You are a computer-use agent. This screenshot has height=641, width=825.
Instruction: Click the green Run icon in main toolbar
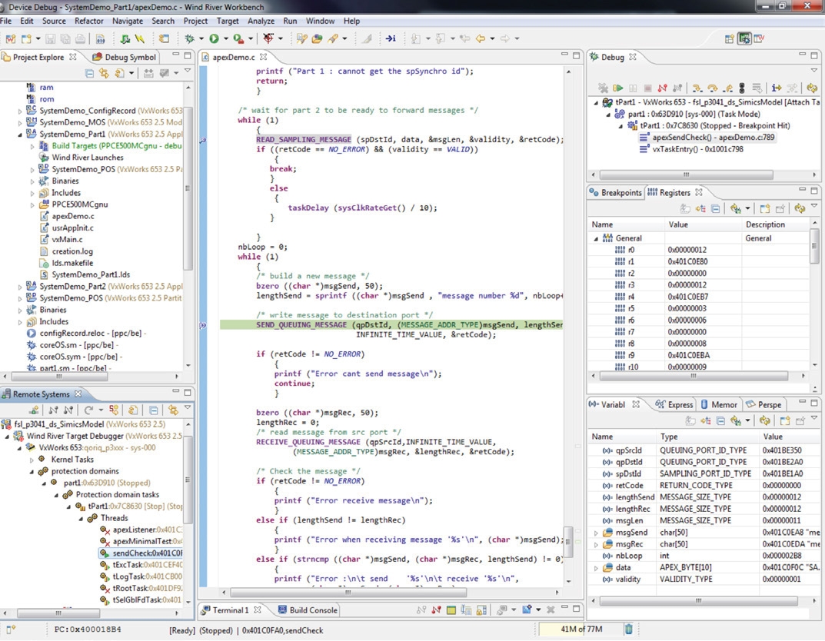point(215,38)
